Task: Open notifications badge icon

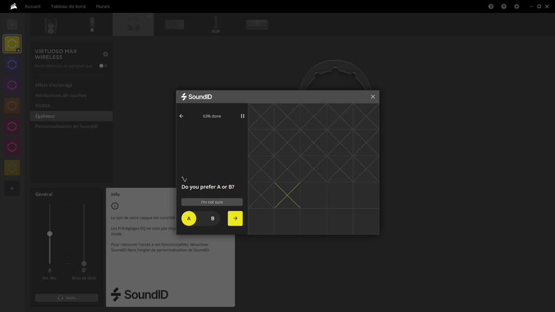Action: tap(491, 6)
